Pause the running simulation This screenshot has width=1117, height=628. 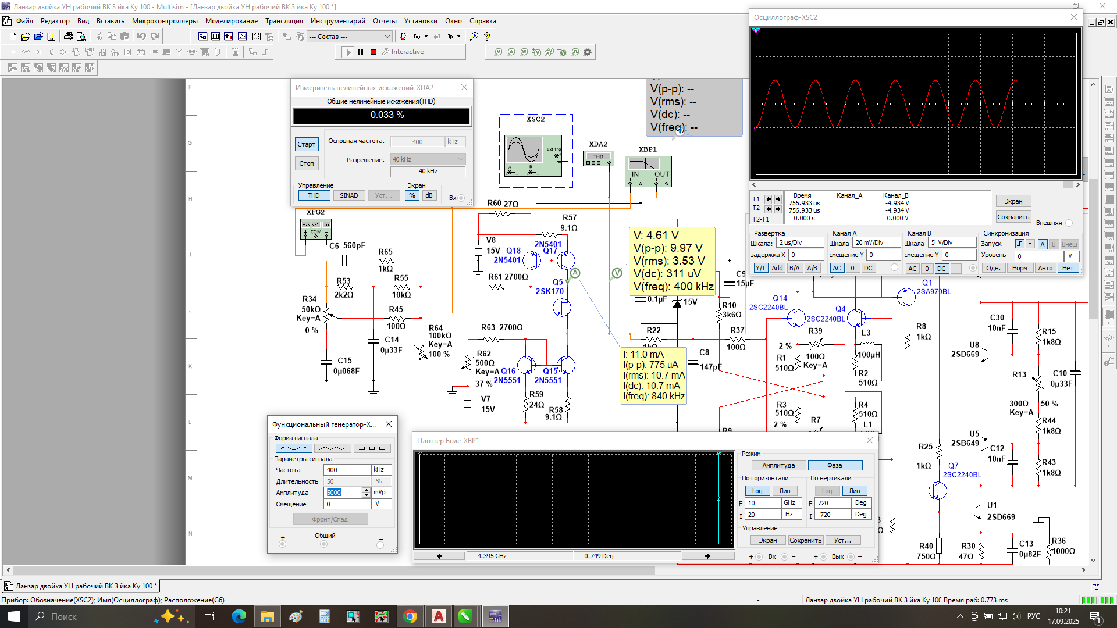click(361, 52)
